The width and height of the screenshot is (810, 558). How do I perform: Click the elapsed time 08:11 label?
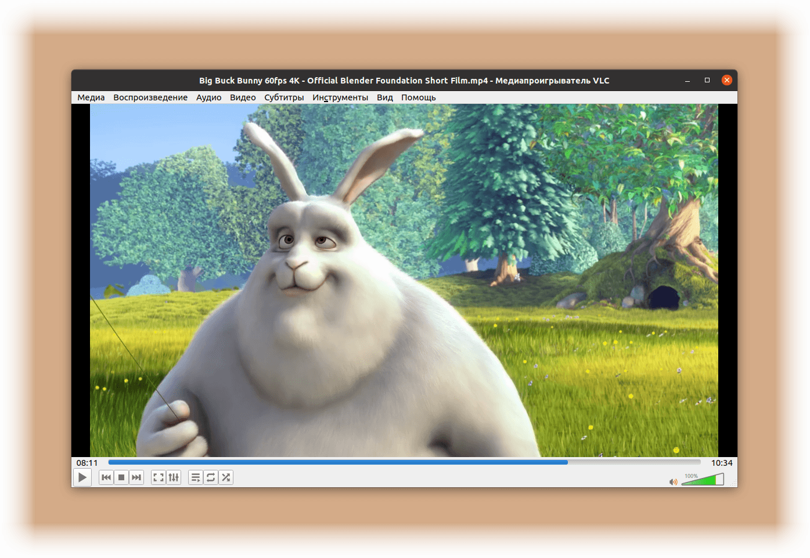pos(87,463)
